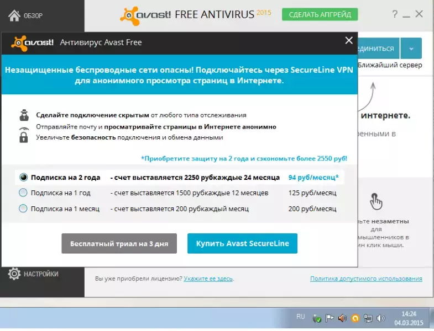Click the Сделать апгрейд button
The width and height of the screenshot is (434, 331).
tap(320, 14)
